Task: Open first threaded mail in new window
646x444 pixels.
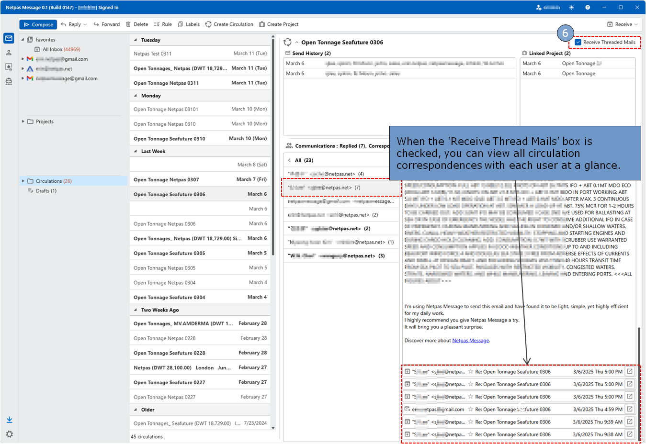Action: coord(630,371)
